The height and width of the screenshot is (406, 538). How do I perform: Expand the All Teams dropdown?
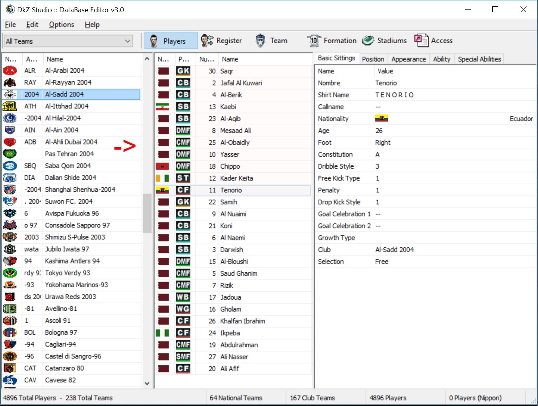(x=68, y=41)
